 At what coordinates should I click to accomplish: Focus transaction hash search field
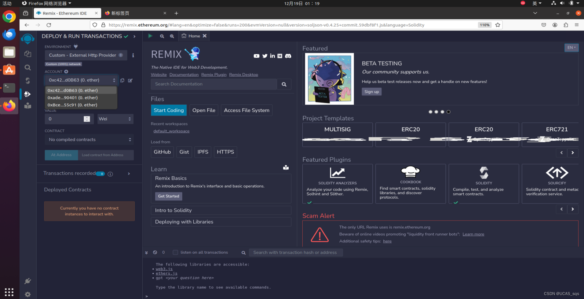pyautogui.click(x=296, y=253)
